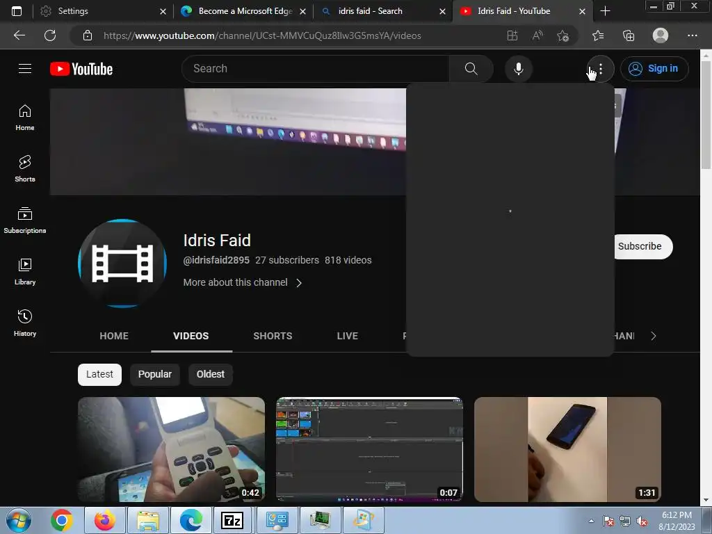Open Edge profile avatar
The image size is (712, 534).
pos(661,35)
